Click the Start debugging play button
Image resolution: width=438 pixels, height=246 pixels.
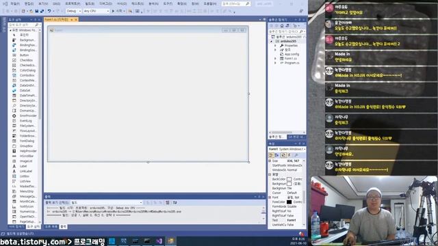tap(113, 11)
